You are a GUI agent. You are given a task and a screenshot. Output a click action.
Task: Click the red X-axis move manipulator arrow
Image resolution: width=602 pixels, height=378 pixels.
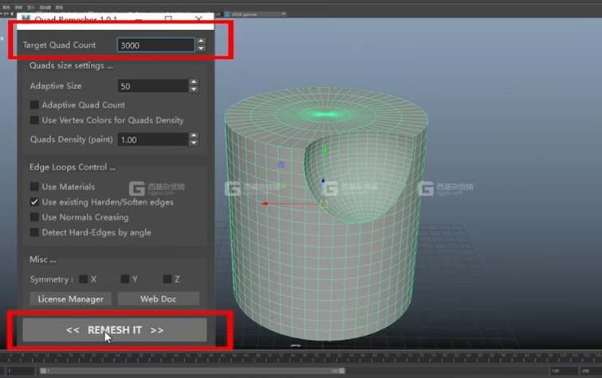tap(265, 204)
